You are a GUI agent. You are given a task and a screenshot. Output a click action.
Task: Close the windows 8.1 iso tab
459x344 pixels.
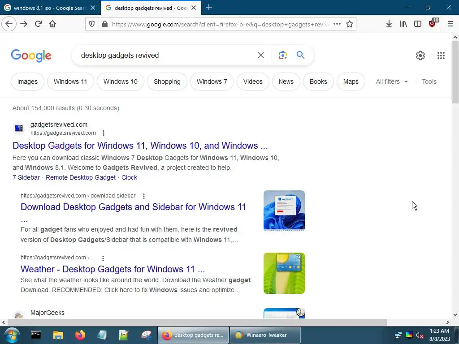coord(93,8)
